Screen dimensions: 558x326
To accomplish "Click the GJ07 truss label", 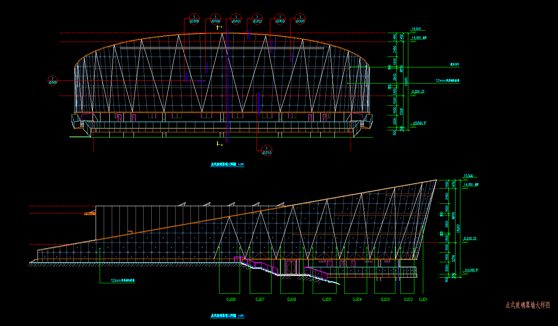I will pyautogui.click(x=260, y=299).
